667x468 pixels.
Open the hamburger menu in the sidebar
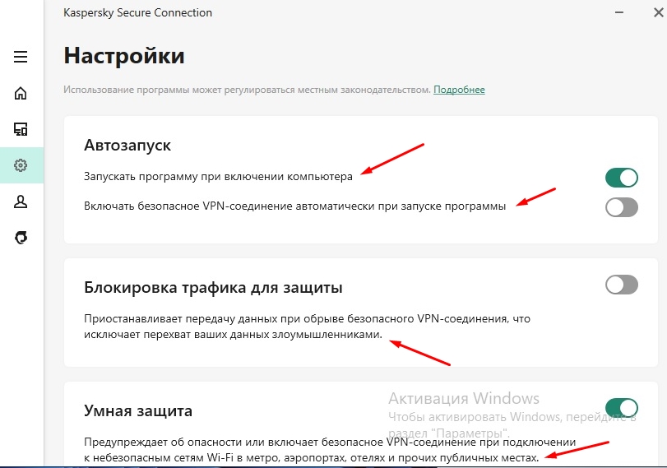[21, 57]
